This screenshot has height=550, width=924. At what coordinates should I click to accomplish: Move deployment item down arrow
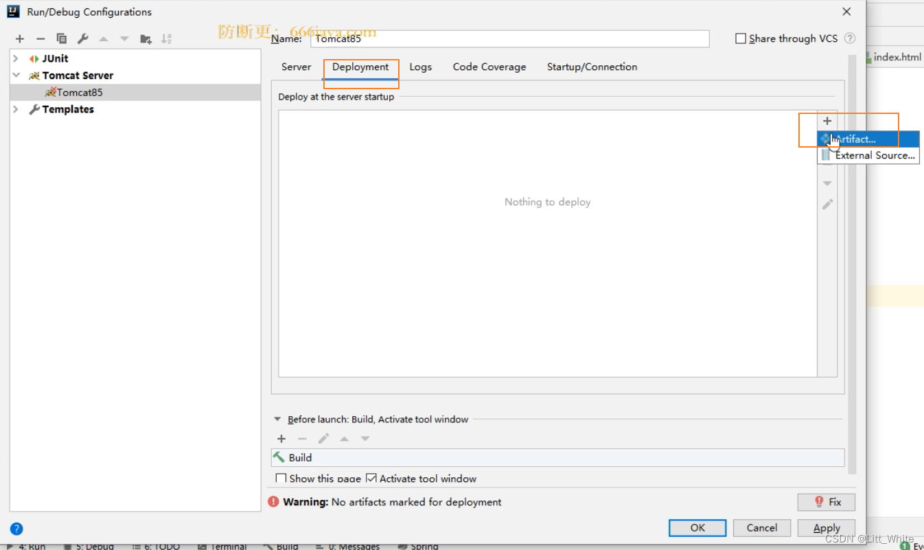pos(827,183)
